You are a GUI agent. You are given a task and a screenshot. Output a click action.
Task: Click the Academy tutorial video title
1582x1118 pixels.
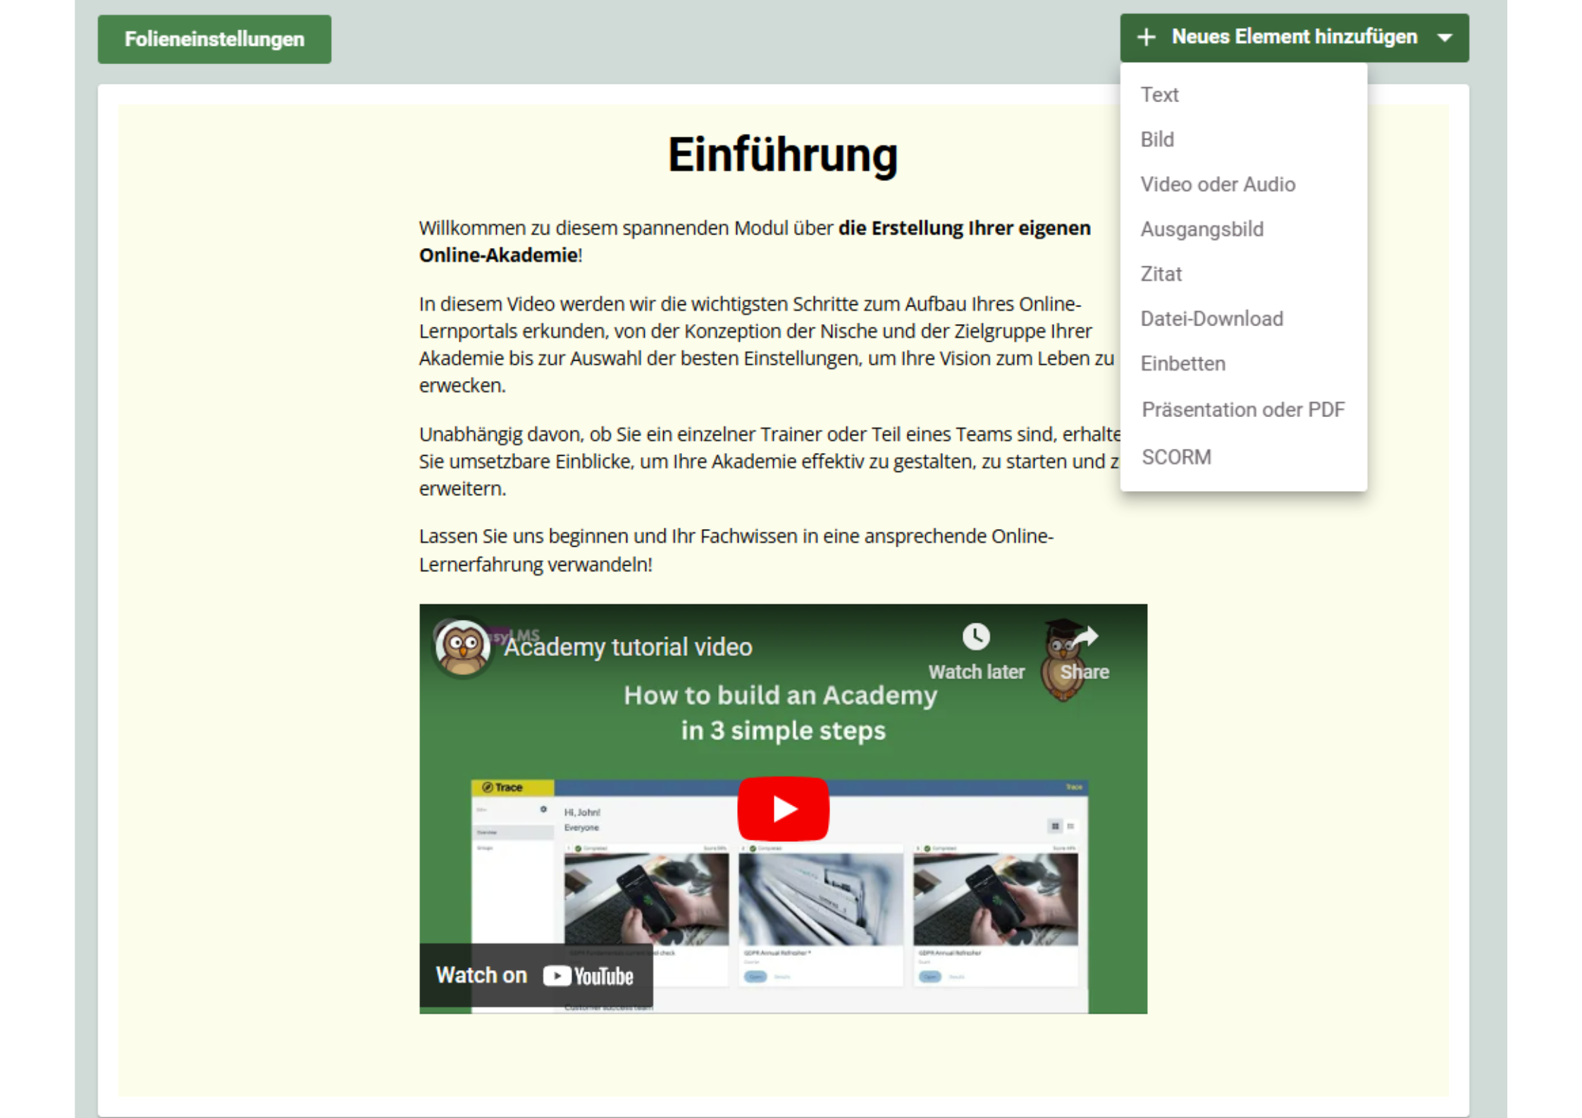(629, 646)
